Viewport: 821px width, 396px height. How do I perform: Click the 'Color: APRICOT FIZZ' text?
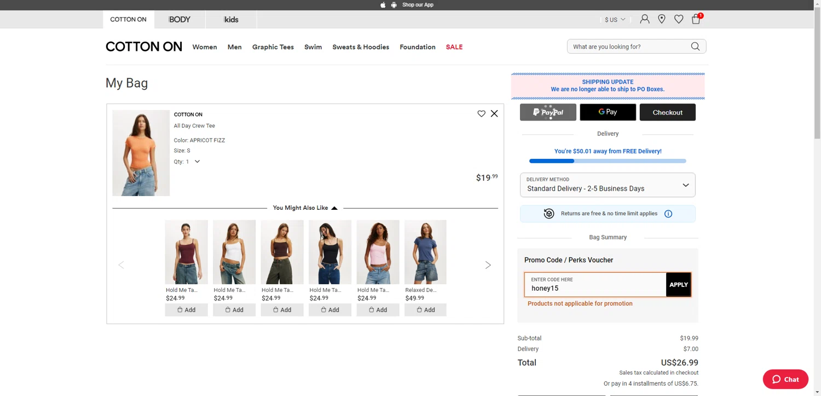199,140
